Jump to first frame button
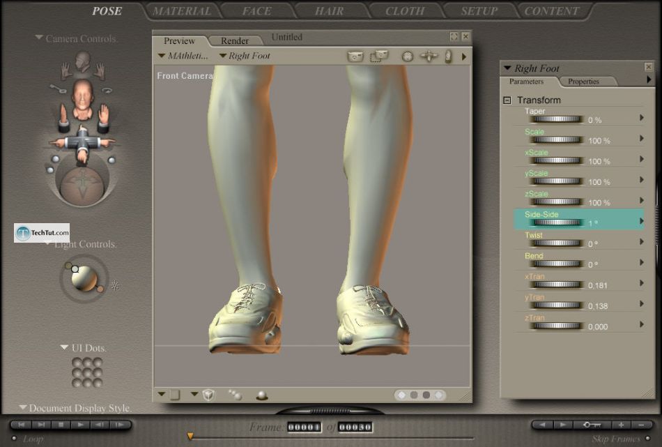Screen dimensions: 662x447 (x=22, y=425)
